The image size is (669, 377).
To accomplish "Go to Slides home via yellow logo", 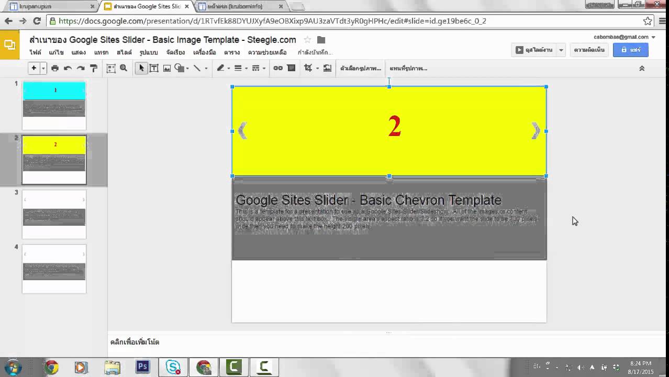I will tap(9, 45).
